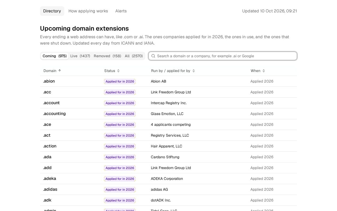The height and width of the screenshot is (211, 337).
Task: Select the .ada domain
Action: click(x=47, y=157)
